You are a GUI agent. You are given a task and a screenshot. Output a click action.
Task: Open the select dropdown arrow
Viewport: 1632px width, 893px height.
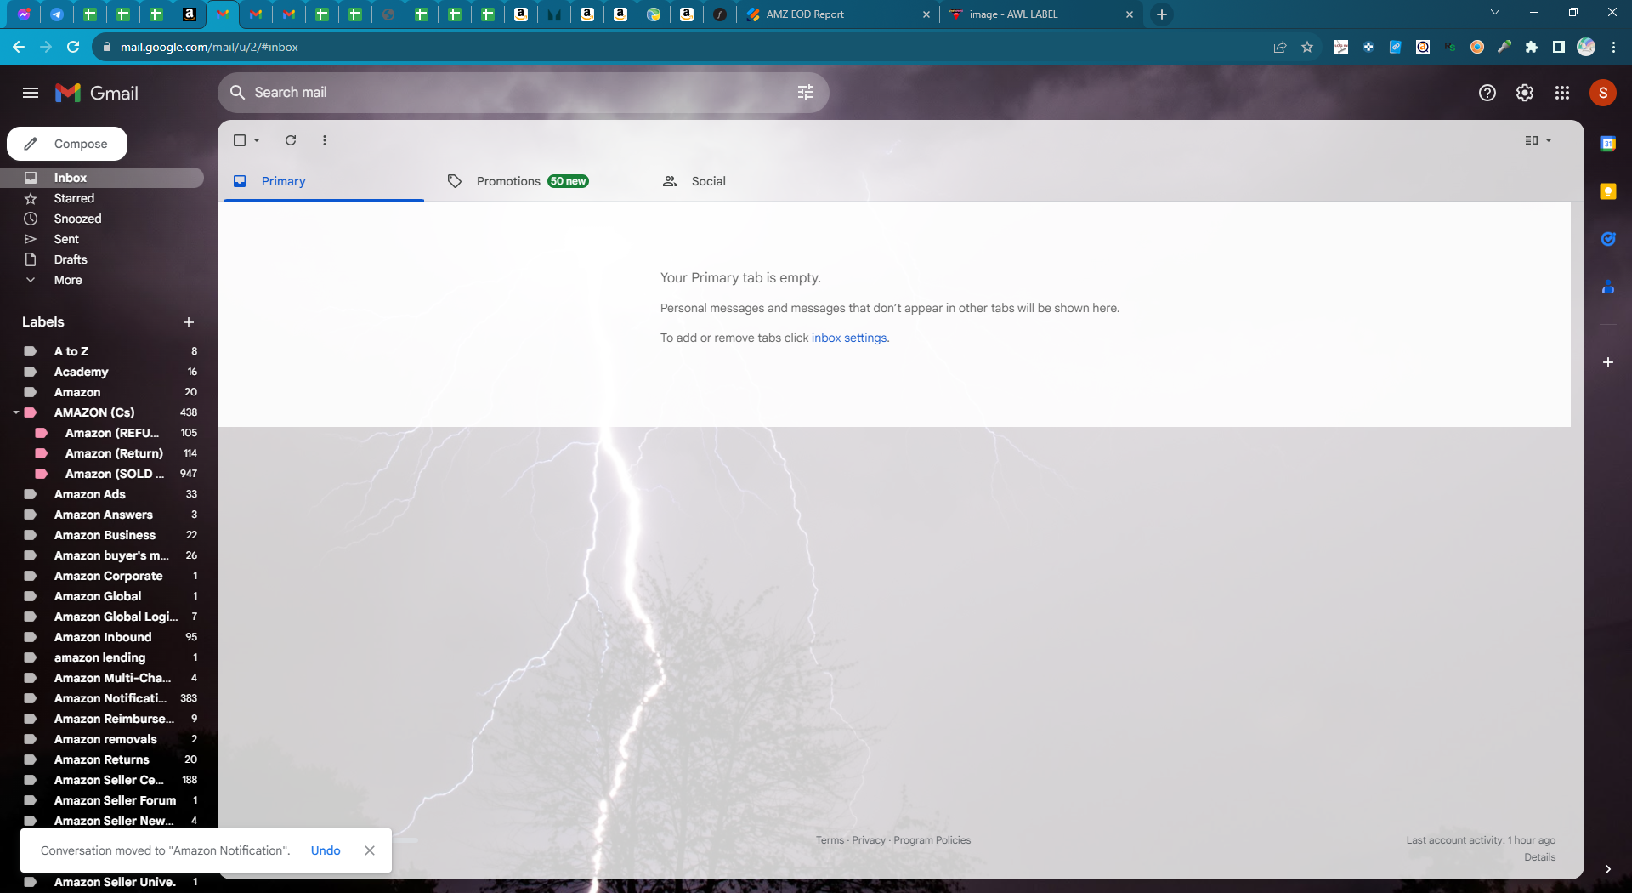pos(257,140)
